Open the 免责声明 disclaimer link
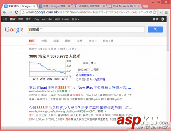The width and height of the screenshot is (171, 131). (x=100, y=79)
